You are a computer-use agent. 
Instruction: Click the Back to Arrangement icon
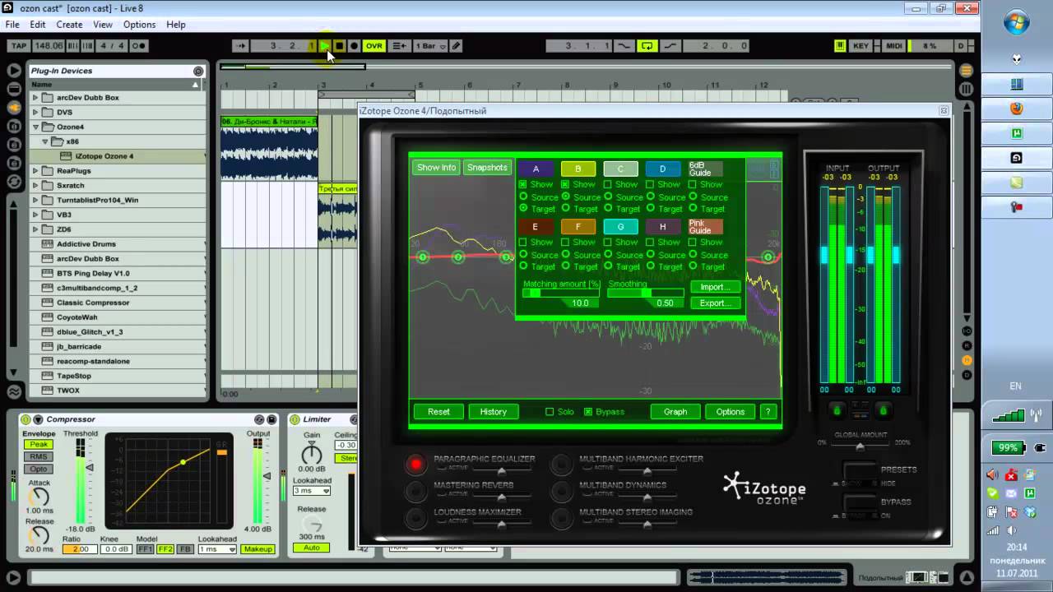pyautogui.click(x=398, y=46)
